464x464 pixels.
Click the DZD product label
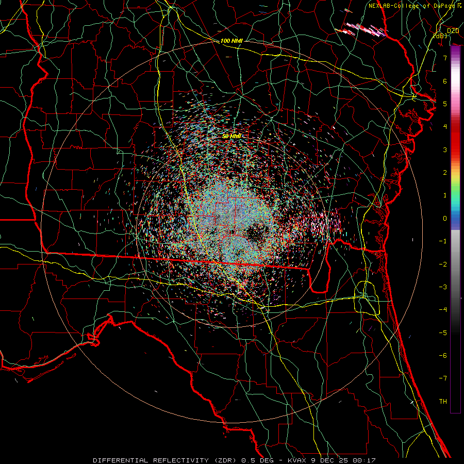coord(453,31)
